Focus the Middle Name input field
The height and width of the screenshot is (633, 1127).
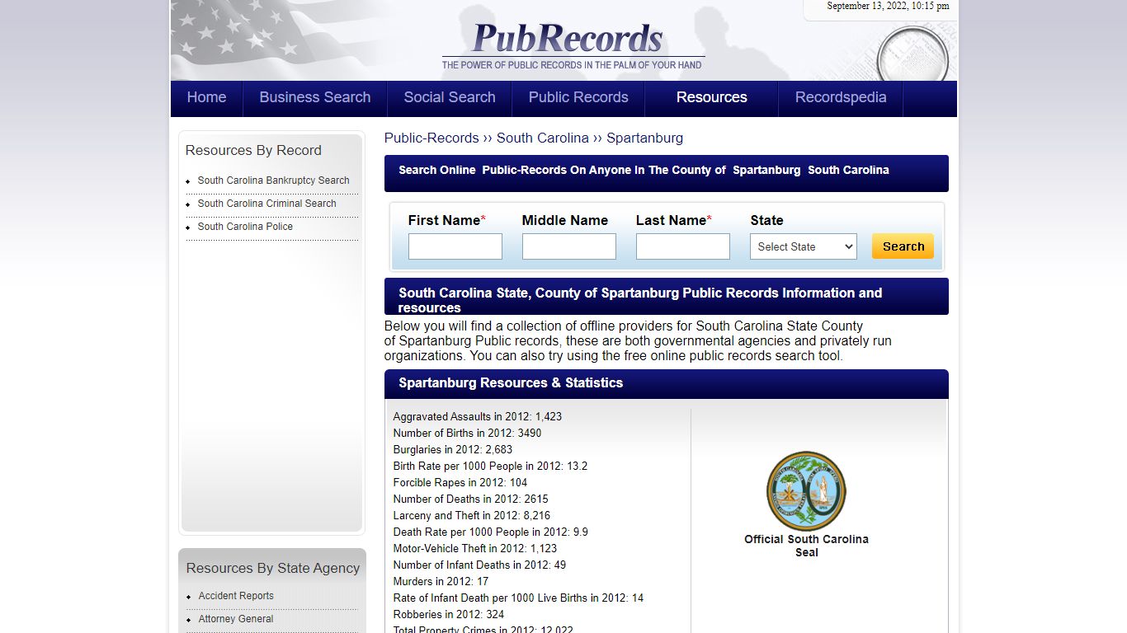click(x=569, y=246)
